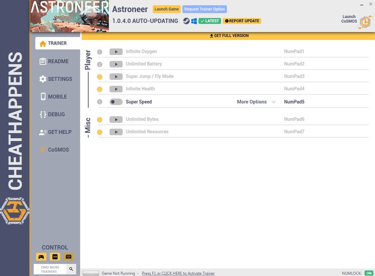Activate the Infinite Health play button
375x276 pixels.
[116, 89]
